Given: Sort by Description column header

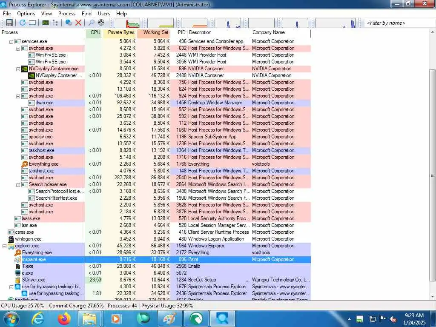Looking at the screenshot, I should (219, 32).
